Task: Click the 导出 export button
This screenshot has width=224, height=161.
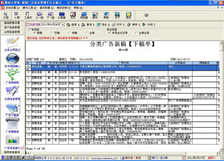Action: point(103,25)
